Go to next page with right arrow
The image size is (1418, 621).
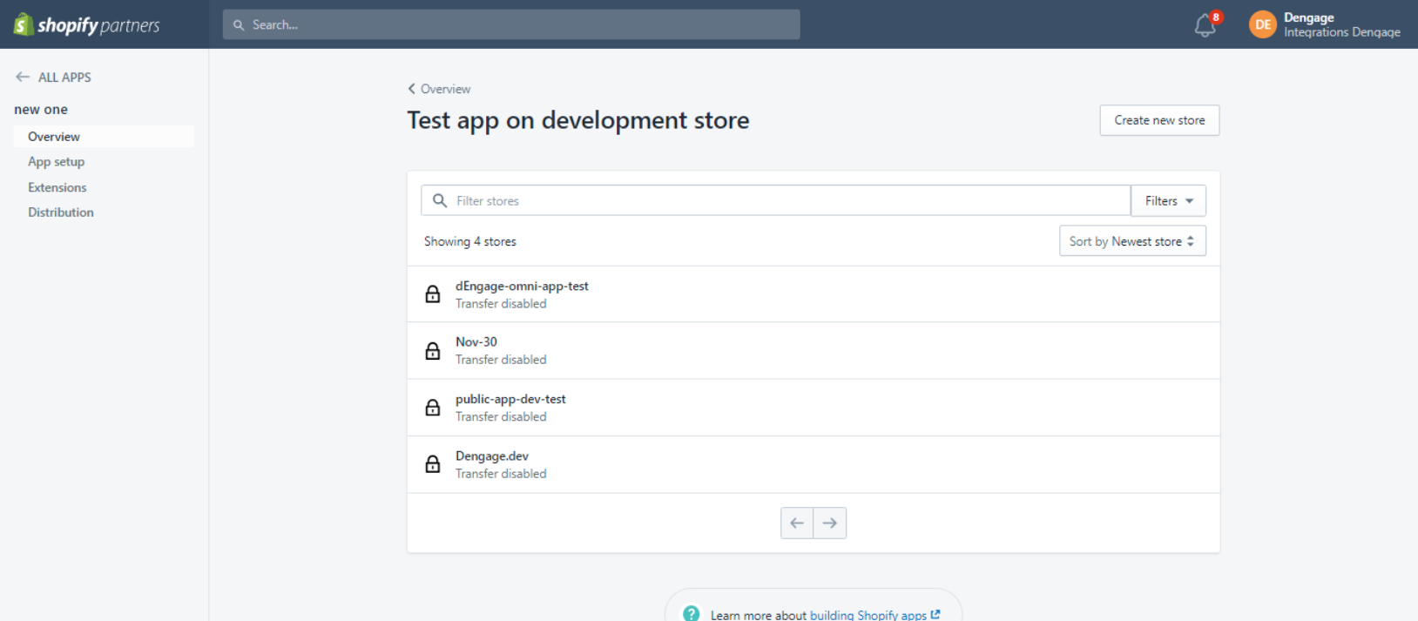click(x=829, y=523)
